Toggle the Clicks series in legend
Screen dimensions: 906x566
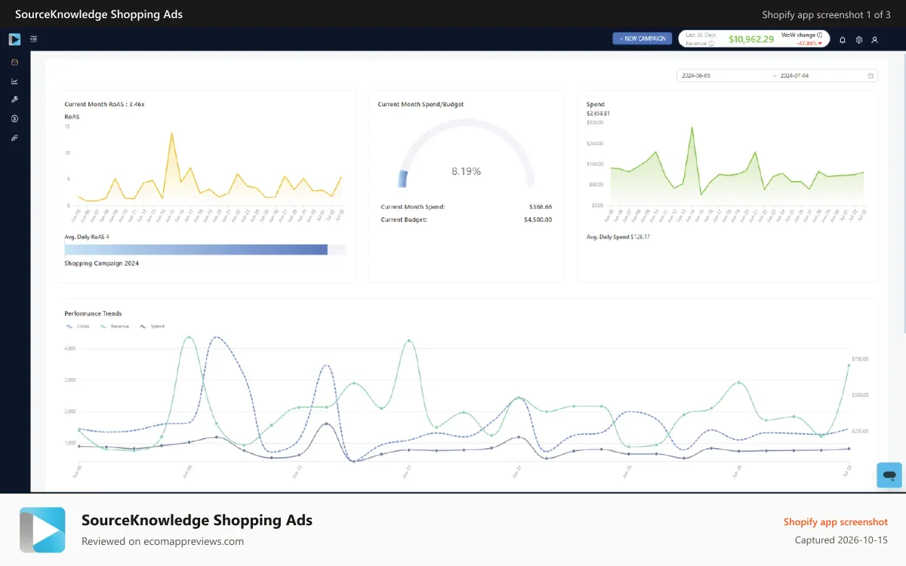78,326
